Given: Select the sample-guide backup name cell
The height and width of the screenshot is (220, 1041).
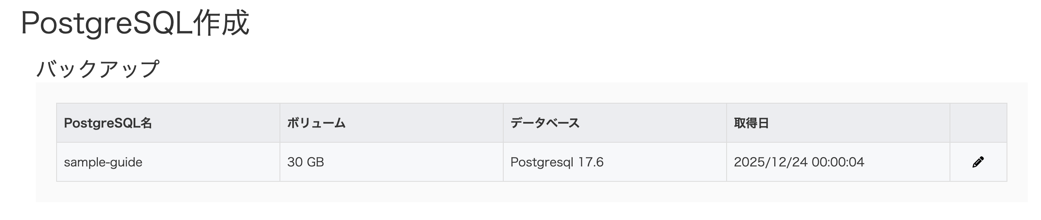Looking at the screenshot, I should [x=103, y=162].
